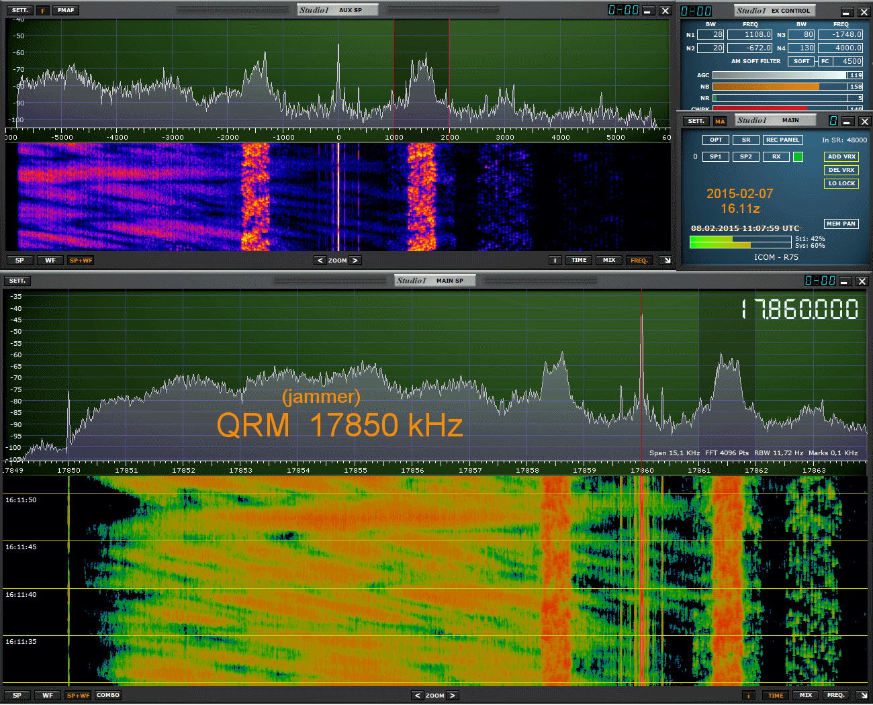Click the resize arrow icon in AUX SP panel

(665, 261)
